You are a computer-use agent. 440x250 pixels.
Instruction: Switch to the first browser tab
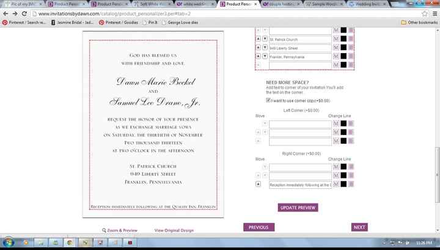(23, 4)
